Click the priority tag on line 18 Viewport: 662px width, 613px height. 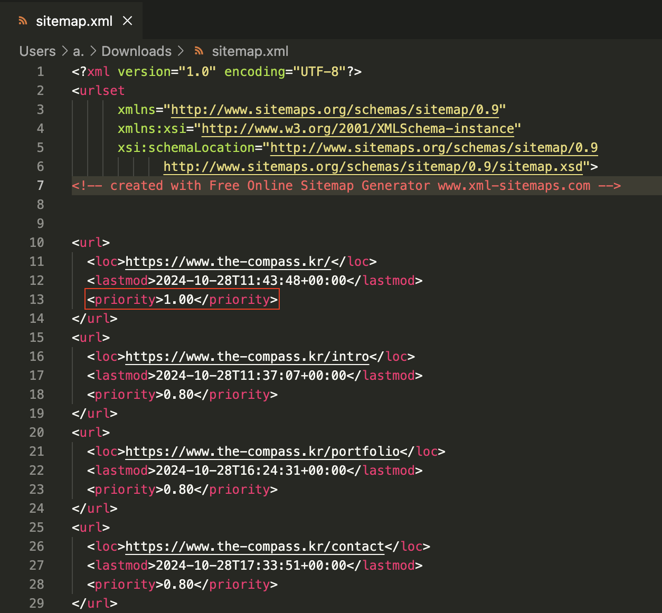[182, 395]
